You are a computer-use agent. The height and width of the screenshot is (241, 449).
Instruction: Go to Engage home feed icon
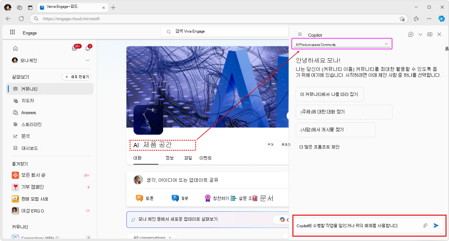pos(15,48)
